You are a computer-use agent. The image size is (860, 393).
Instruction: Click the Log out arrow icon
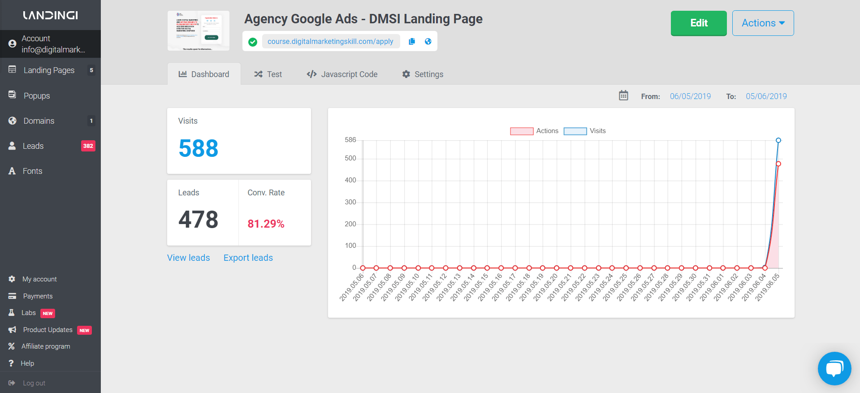pyautogui.click(x=12, y=383)
